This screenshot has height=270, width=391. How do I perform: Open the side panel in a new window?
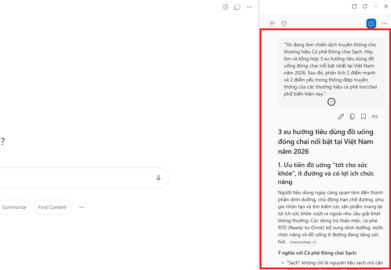click(354, 6)
